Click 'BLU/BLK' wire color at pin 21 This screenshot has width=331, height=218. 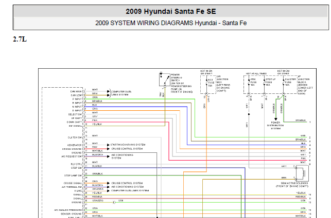(x=97, y=166)
